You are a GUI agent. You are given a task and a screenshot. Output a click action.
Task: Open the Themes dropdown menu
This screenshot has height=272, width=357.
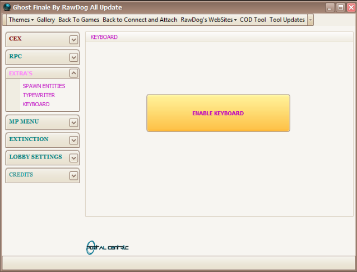click(x=21, y=20)
